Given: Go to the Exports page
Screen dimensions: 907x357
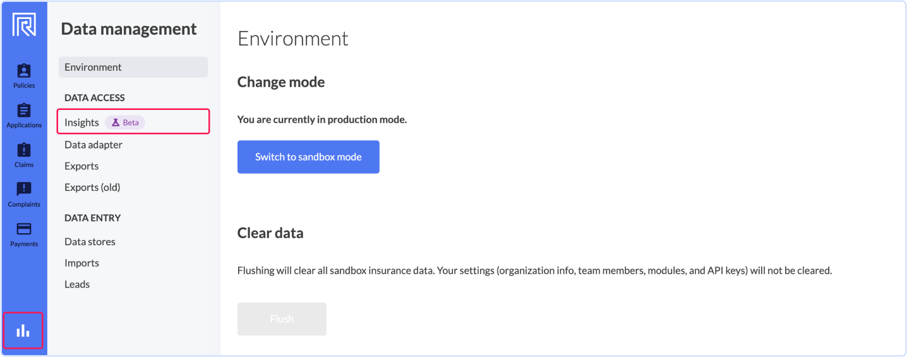Looking at the screenshot, I should pyautogui.click(x=81, y=166).
